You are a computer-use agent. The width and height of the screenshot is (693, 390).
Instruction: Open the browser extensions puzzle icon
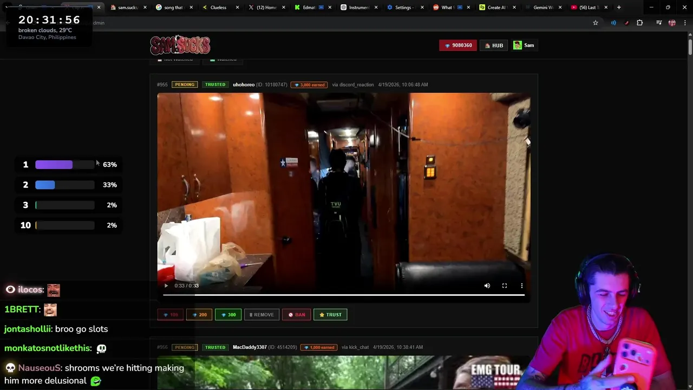(x=640, y=23)
